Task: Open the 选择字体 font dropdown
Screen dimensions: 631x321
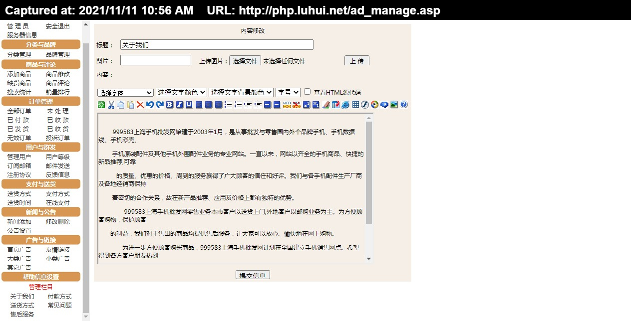Action: [126, 93]
